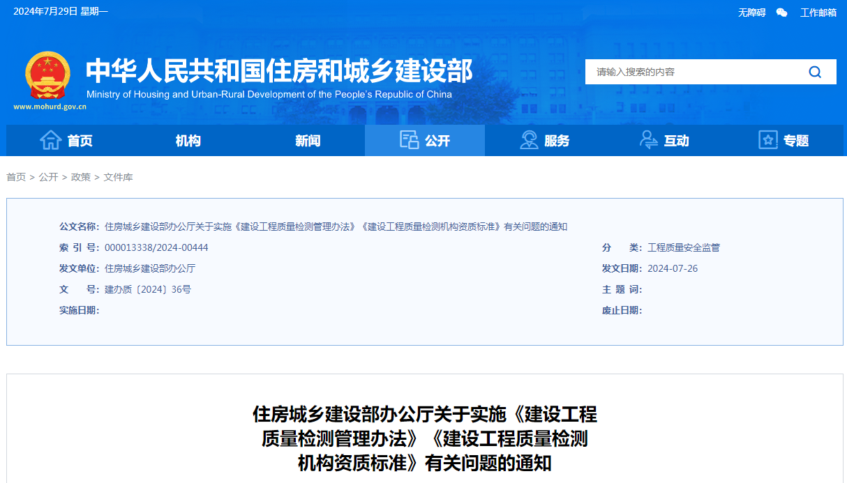This screenshot has height=483, width=847.
Task: Open the 机构 navigation tab
Action: click(188, 141)
